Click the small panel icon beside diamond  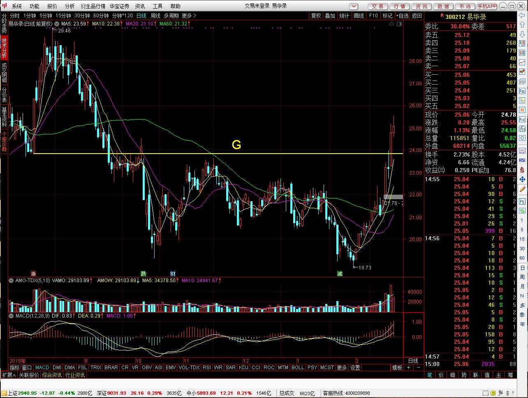pyautogui.click(x=399, y=24)
